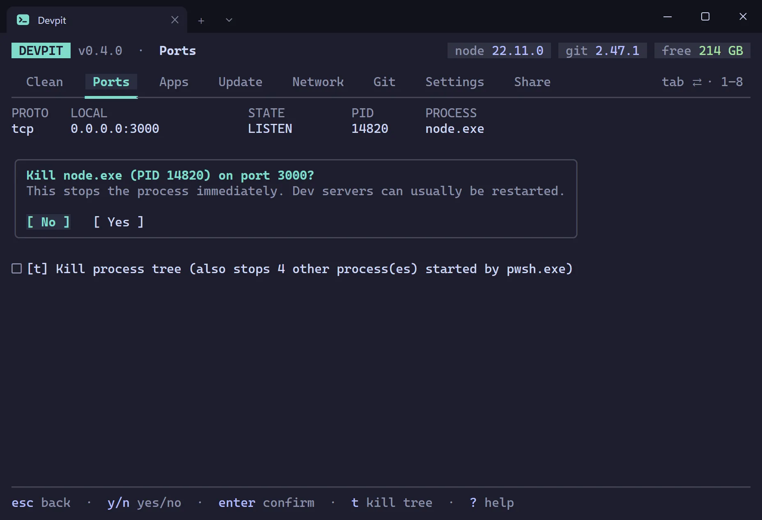Image resolution: width=762 pixels, height=520 pixels.
Task: Click the free 214 GB disk badge
Action: pyautogui.click(x=702, y=50)
